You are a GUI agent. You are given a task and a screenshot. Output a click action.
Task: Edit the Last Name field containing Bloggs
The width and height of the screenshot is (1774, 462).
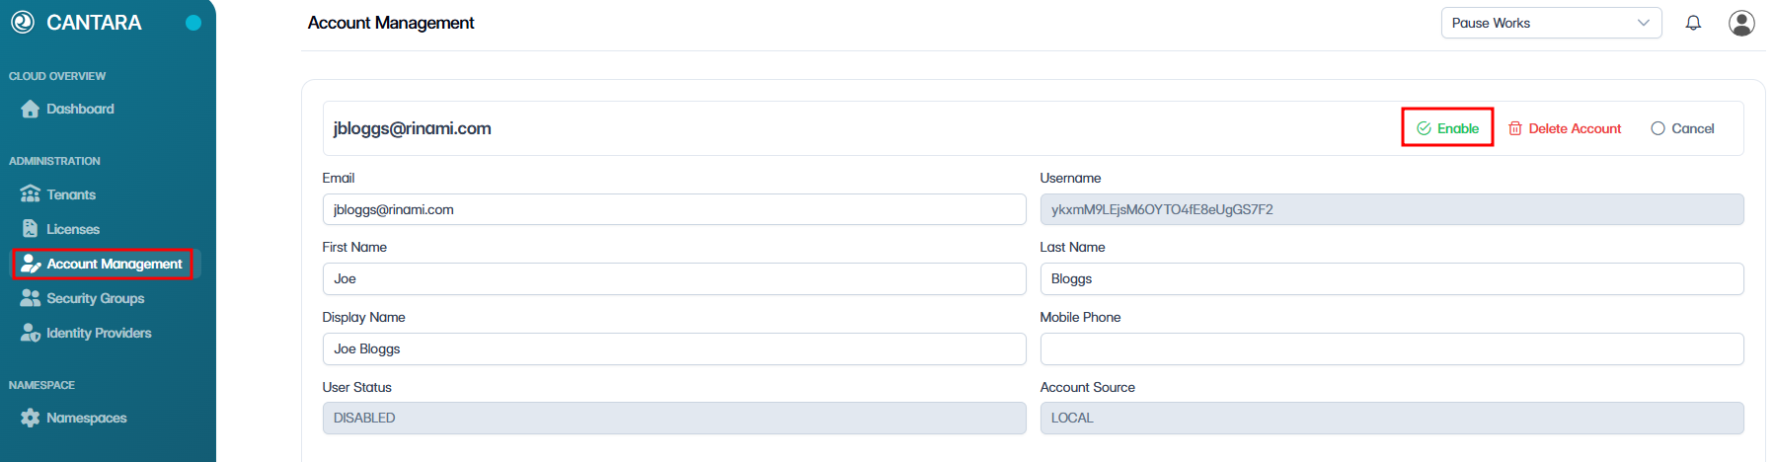point(1392,278)
